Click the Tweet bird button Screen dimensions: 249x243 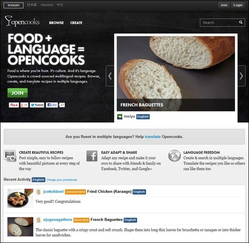click(37, 105)
